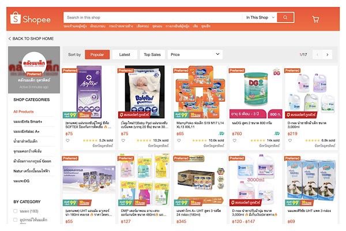Open the Price sort dropdown
Viewport: 346px width, 231px height.
[x=195, y=55]
